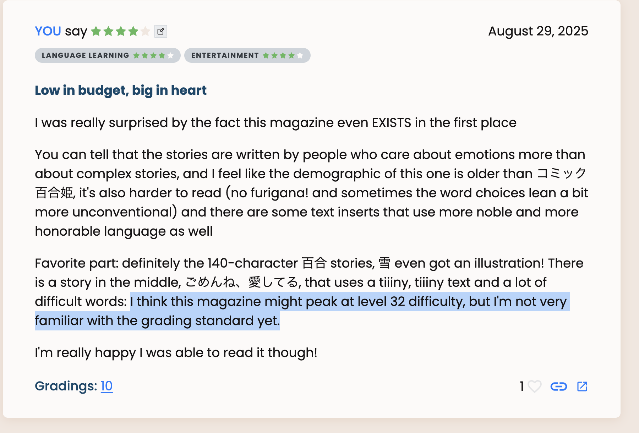Click the review date August 29, 2025
639x433 pixels.
pos(538,31)
